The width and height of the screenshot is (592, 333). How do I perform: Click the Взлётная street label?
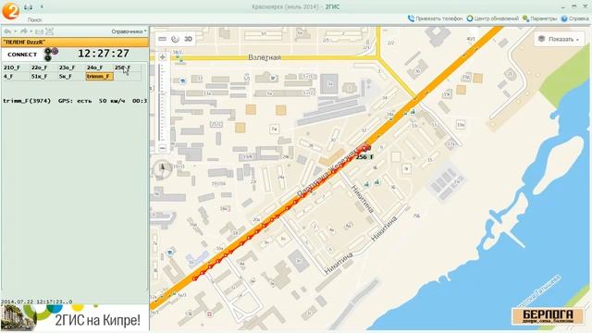[265, 57]
